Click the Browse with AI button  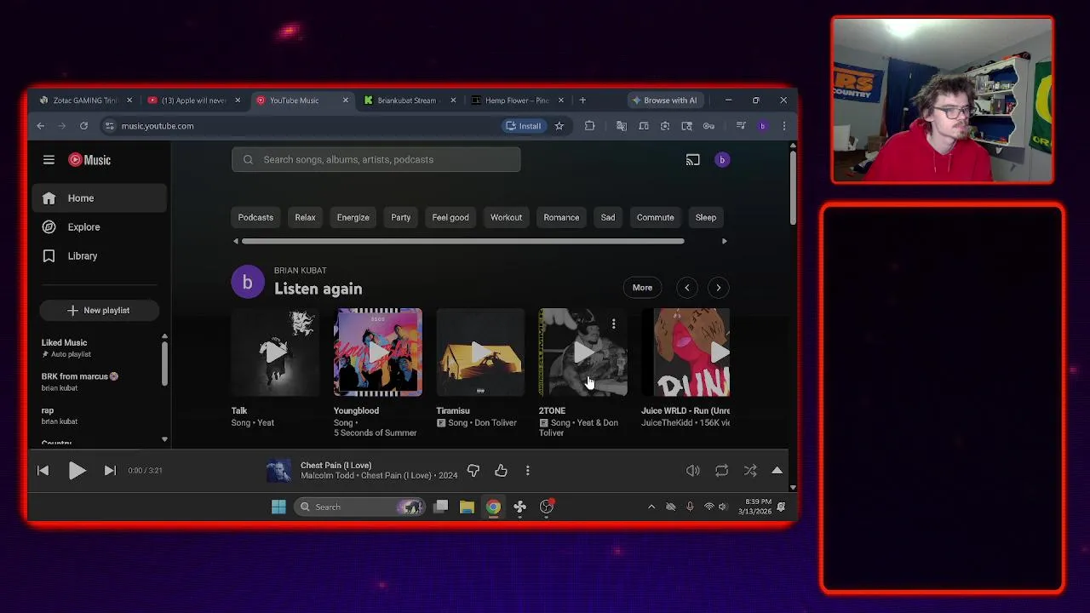click(x=665, y=100)
